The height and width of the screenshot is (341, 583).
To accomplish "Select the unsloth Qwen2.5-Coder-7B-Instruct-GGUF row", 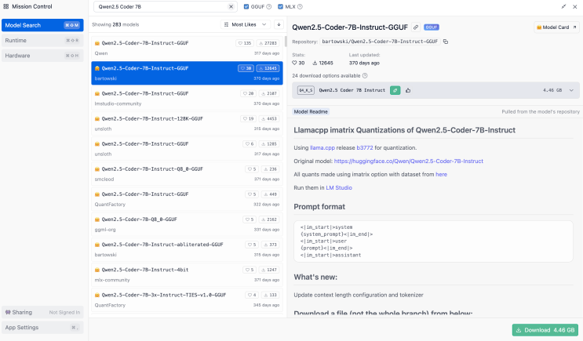I will pos(187,149).
